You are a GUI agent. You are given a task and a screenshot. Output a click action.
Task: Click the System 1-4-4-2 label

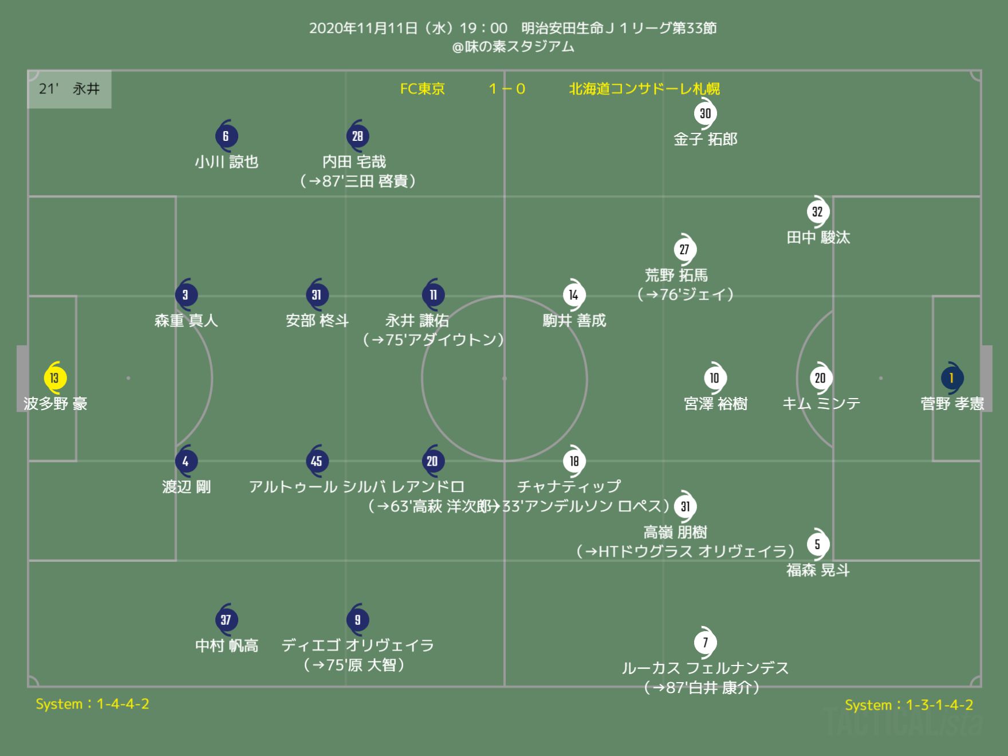pyautogui.click(x=92, y=704)
